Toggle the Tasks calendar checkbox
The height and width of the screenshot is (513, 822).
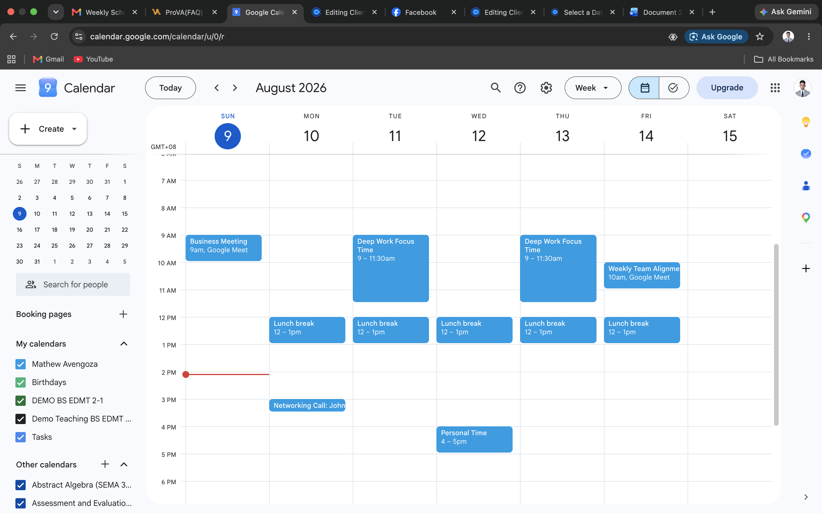tap(20, 437)
